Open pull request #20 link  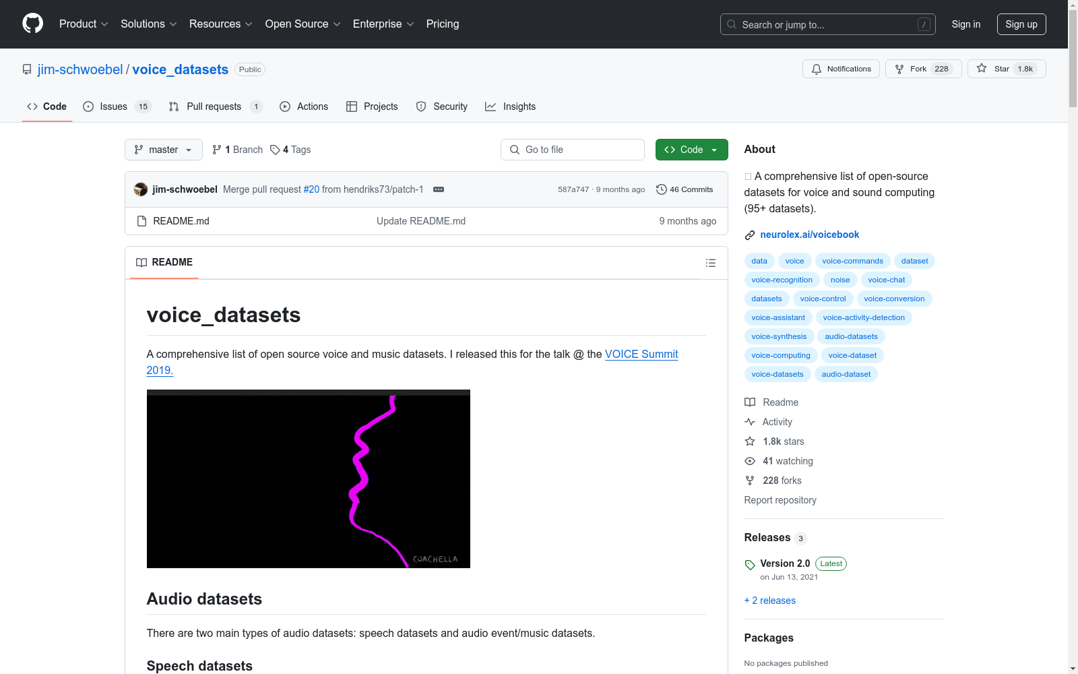click(311, 189)
